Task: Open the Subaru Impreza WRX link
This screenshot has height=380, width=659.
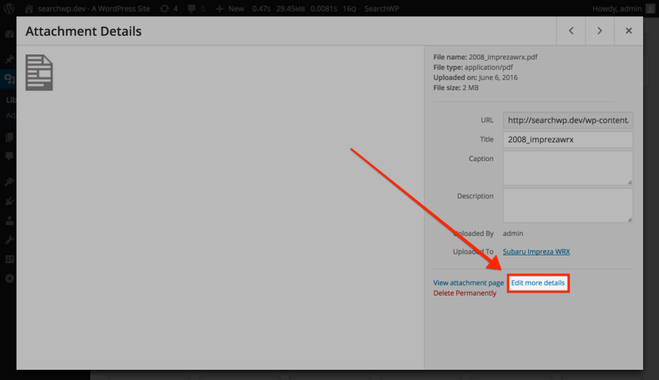Action: point(536,251)
